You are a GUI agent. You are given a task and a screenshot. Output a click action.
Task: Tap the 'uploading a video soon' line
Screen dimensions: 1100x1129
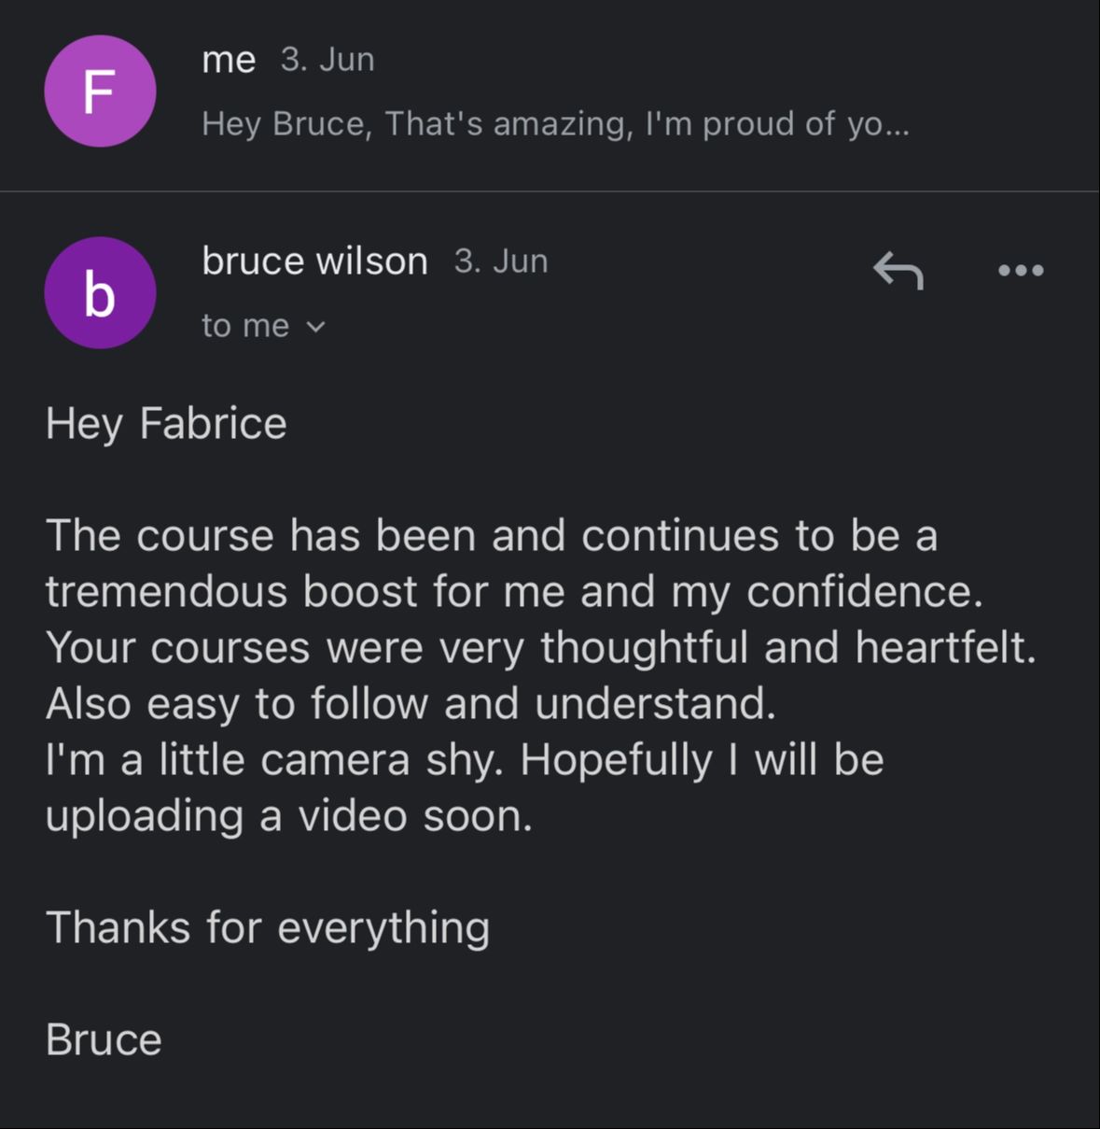coord(289,816)
